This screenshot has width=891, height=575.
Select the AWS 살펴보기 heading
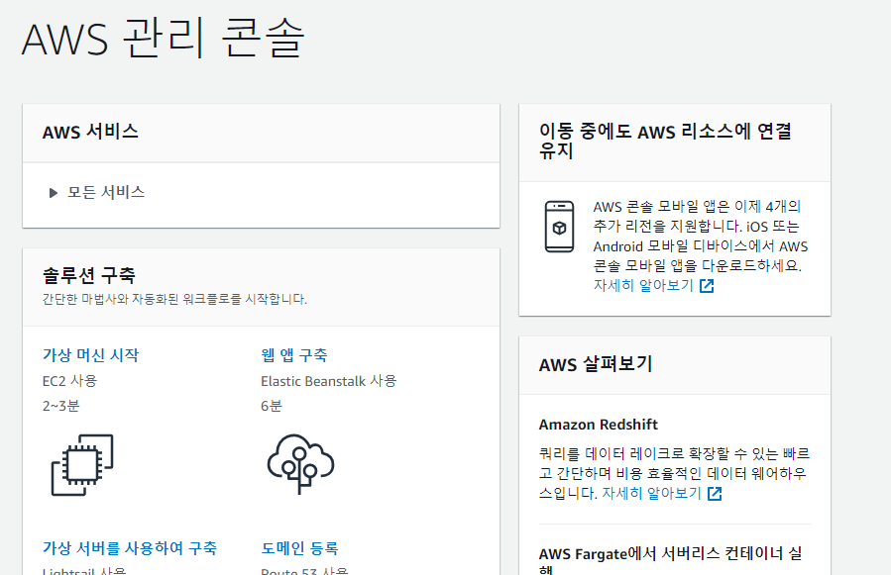pyautogui.click(x=596, y=364)
